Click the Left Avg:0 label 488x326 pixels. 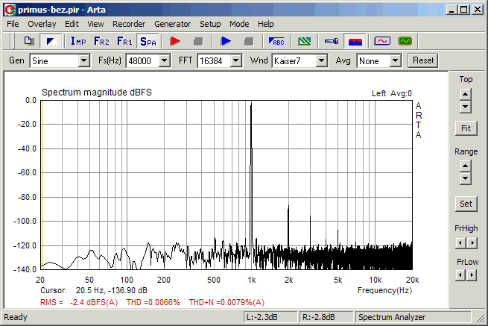point(392,93)
